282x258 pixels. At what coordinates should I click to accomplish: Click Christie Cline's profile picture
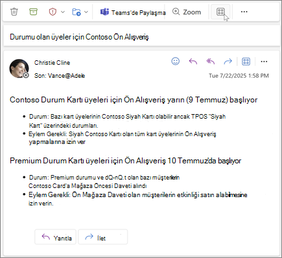(19, 69)
